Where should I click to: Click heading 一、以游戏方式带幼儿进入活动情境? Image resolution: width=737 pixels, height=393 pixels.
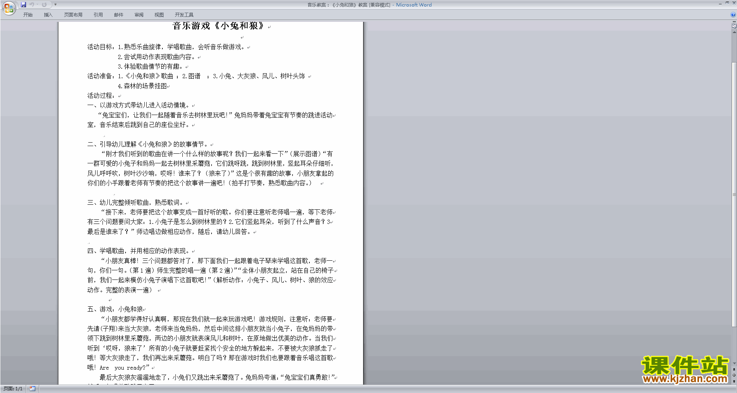138,105
